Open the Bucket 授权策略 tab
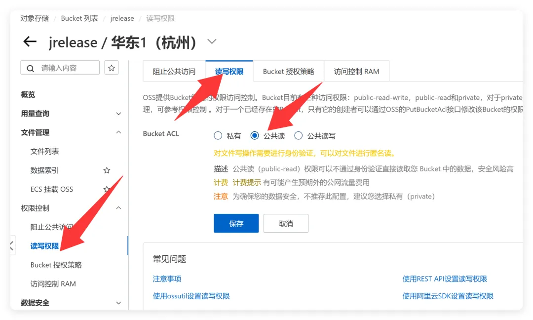The width and height of the screenshot is (533, 320). point(289,72)
